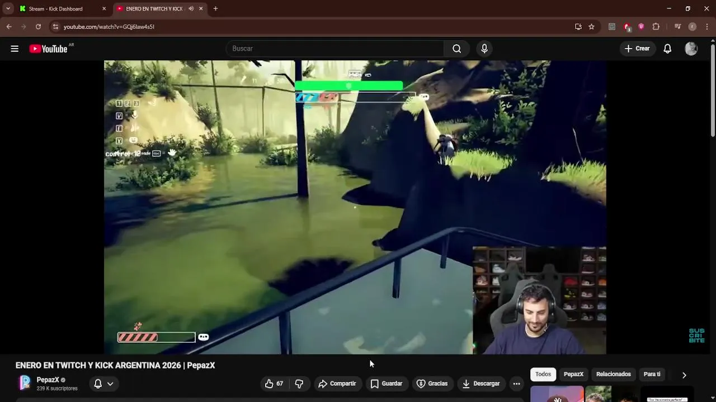The height and width of the screenshot is (402, 716).
Task: Select the Todos filter chip
Action: (x=543, y=374)
